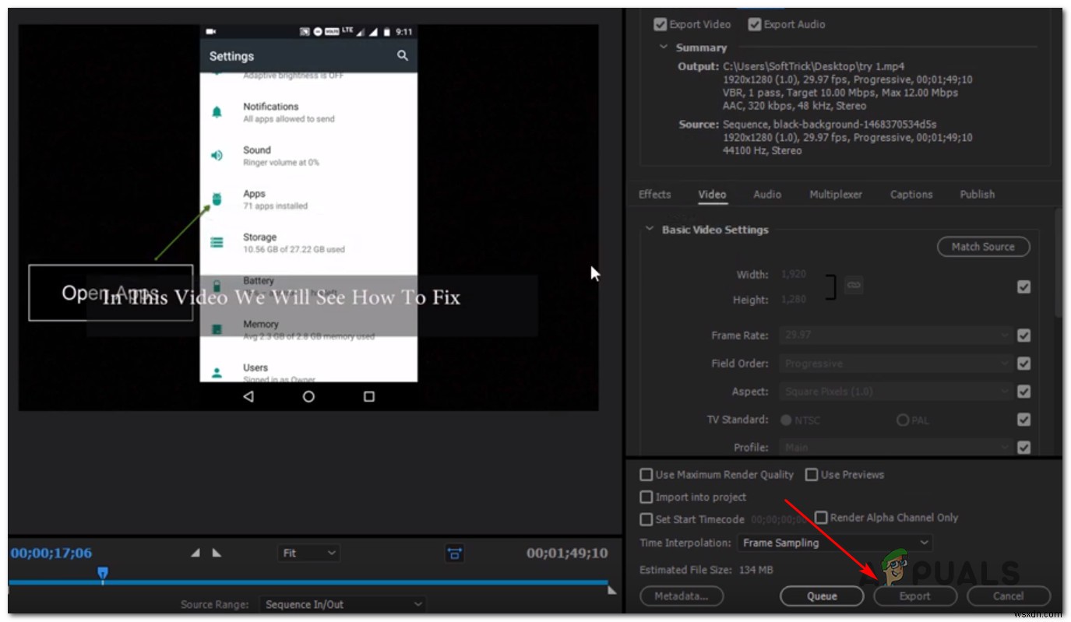
Task: Tap the circle home button in preview
Action: [308, 396]
